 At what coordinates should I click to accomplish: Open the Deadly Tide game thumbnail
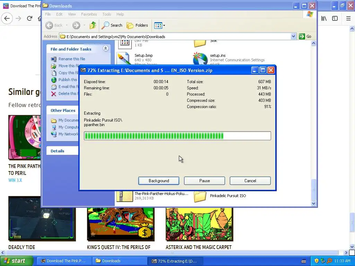click(42, 219)
